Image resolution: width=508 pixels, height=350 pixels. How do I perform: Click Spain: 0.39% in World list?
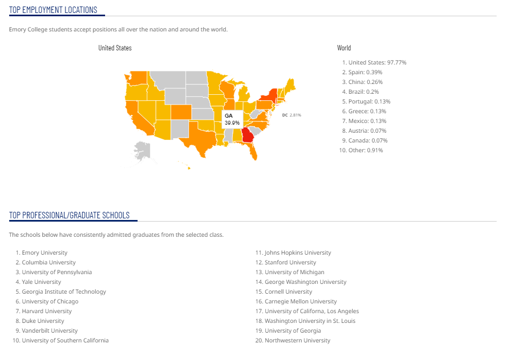pos(366,72)
